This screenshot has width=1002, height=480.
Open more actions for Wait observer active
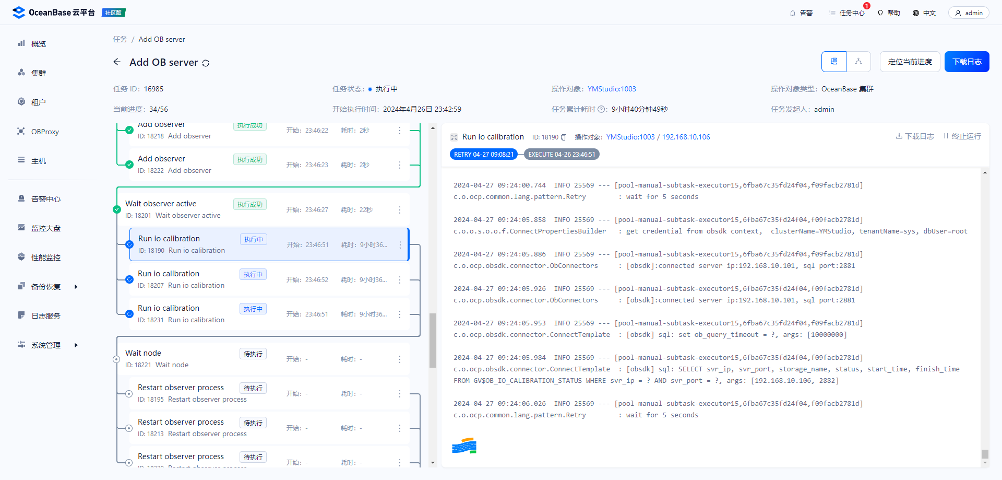pos(400,210)
